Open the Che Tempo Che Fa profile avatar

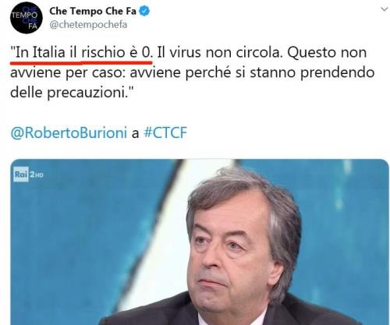26,17
